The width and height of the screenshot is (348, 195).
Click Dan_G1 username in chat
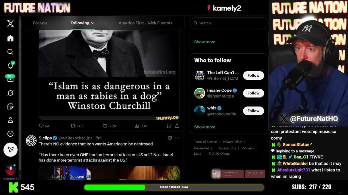301,157
